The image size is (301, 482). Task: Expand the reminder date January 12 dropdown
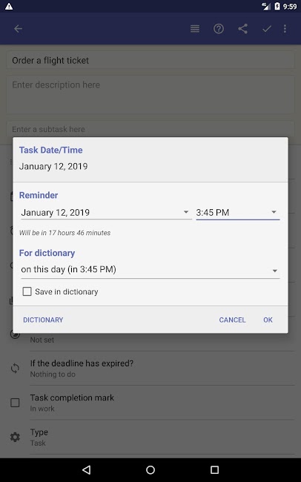(106, 212)
